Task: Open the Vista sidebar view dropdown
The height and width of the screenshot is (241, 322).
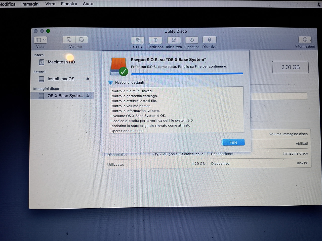Action: (x=40, y=40)
